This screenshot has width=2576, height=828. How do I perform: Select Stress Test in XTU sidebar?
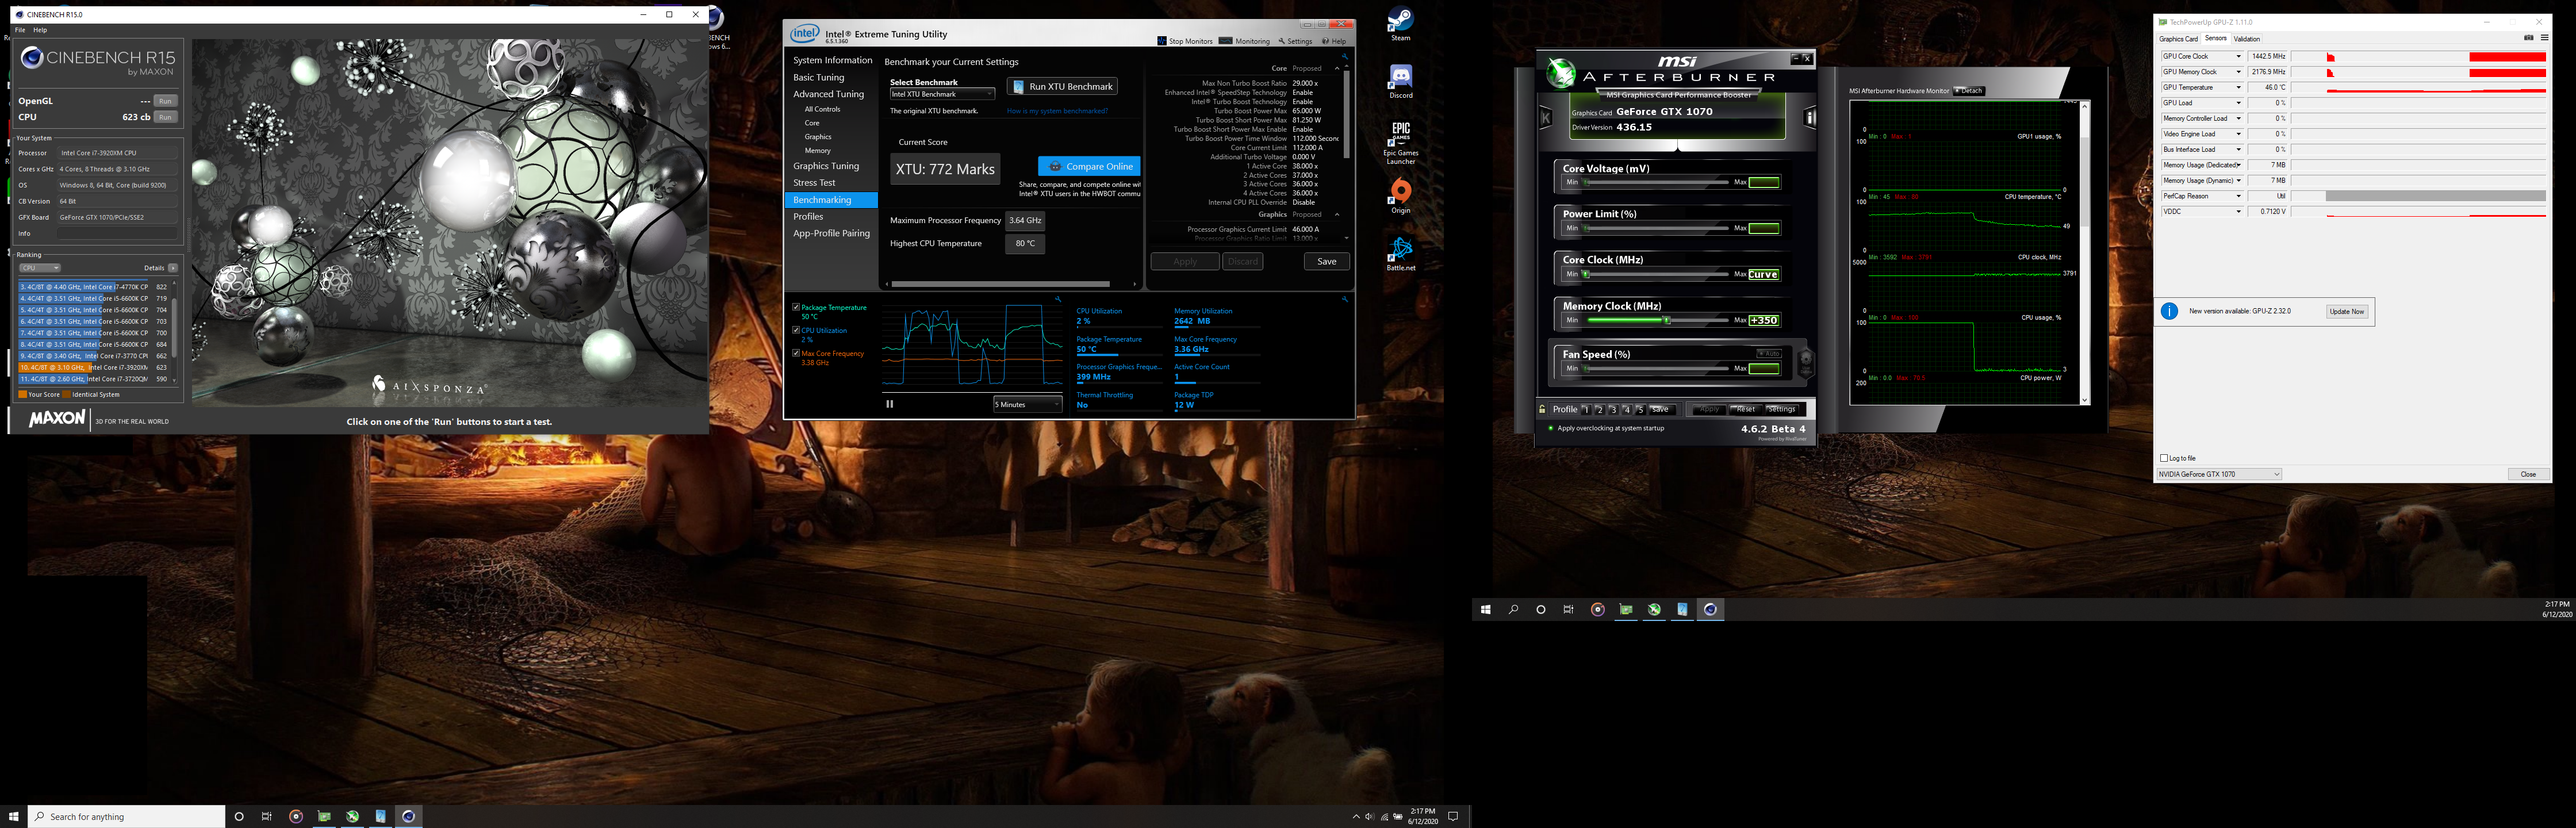click(x=814, y=183)
